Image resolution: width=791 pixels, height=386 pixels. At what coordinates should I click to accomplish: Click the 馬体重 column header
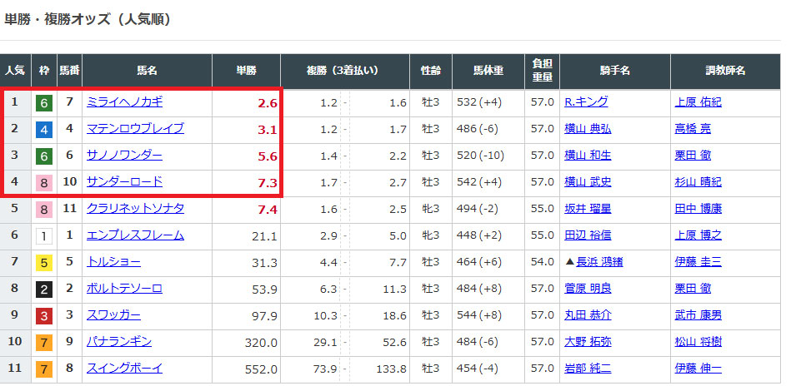pyautogui.click(x=488, y=71)
